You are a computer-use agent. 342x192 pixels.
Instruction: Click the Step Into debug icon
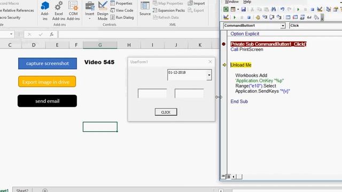click(x=265, y=17)
